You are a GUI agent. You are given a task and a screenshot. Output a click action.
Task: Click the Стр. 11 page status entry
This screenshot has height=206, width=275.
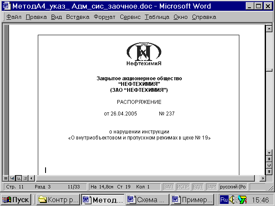click(x=15, y=187)
